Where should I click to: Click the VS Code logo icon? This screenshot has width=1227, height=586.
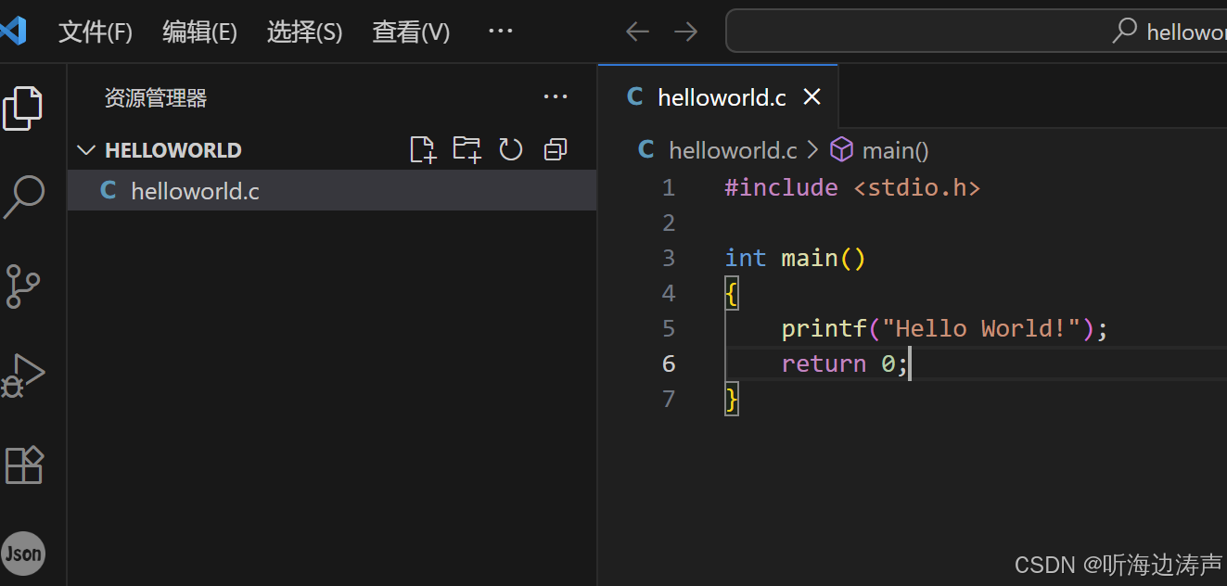pos(13,32)
